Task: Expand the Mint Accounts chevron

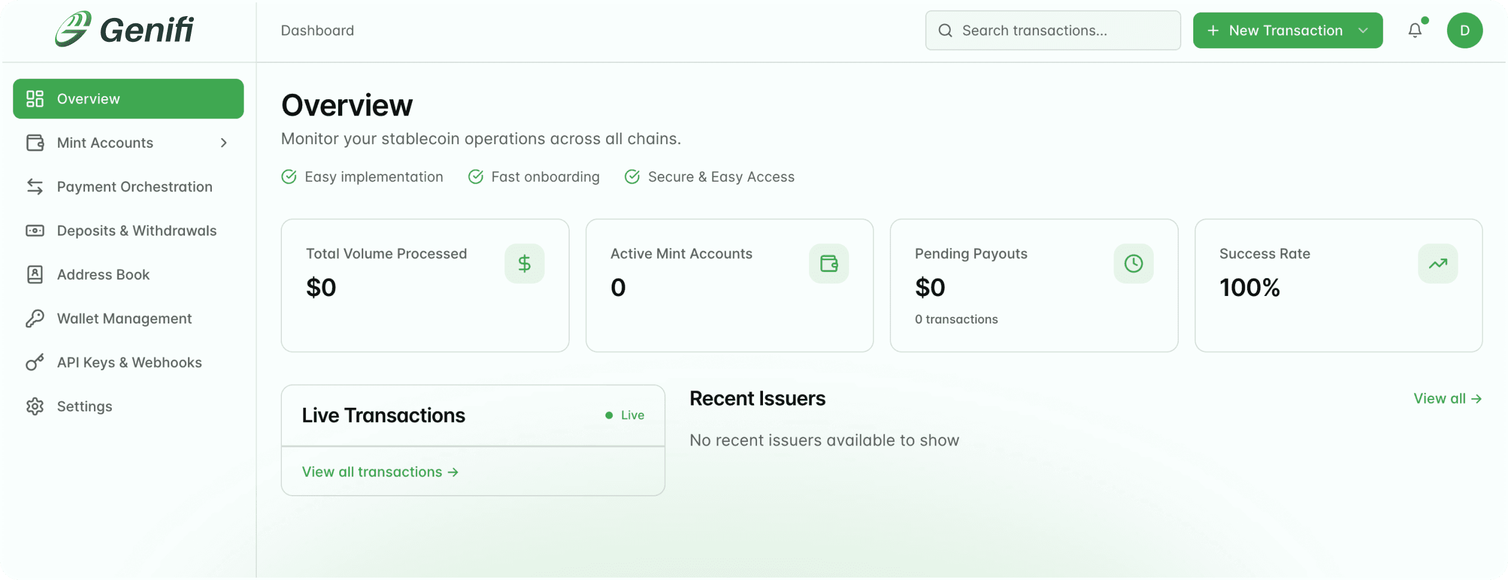Action: click(224, 143)
